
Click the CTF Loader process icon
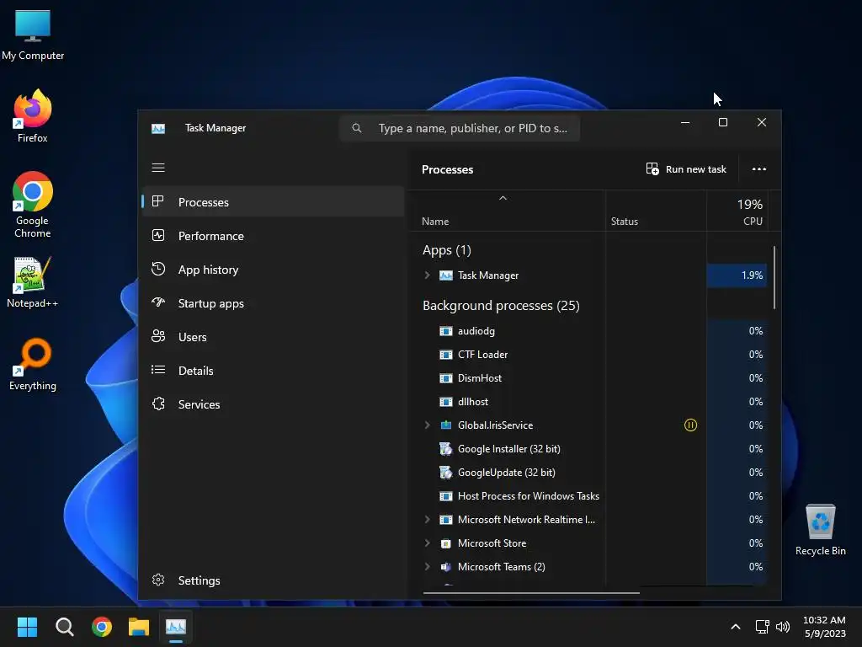(x=446, y=355)
